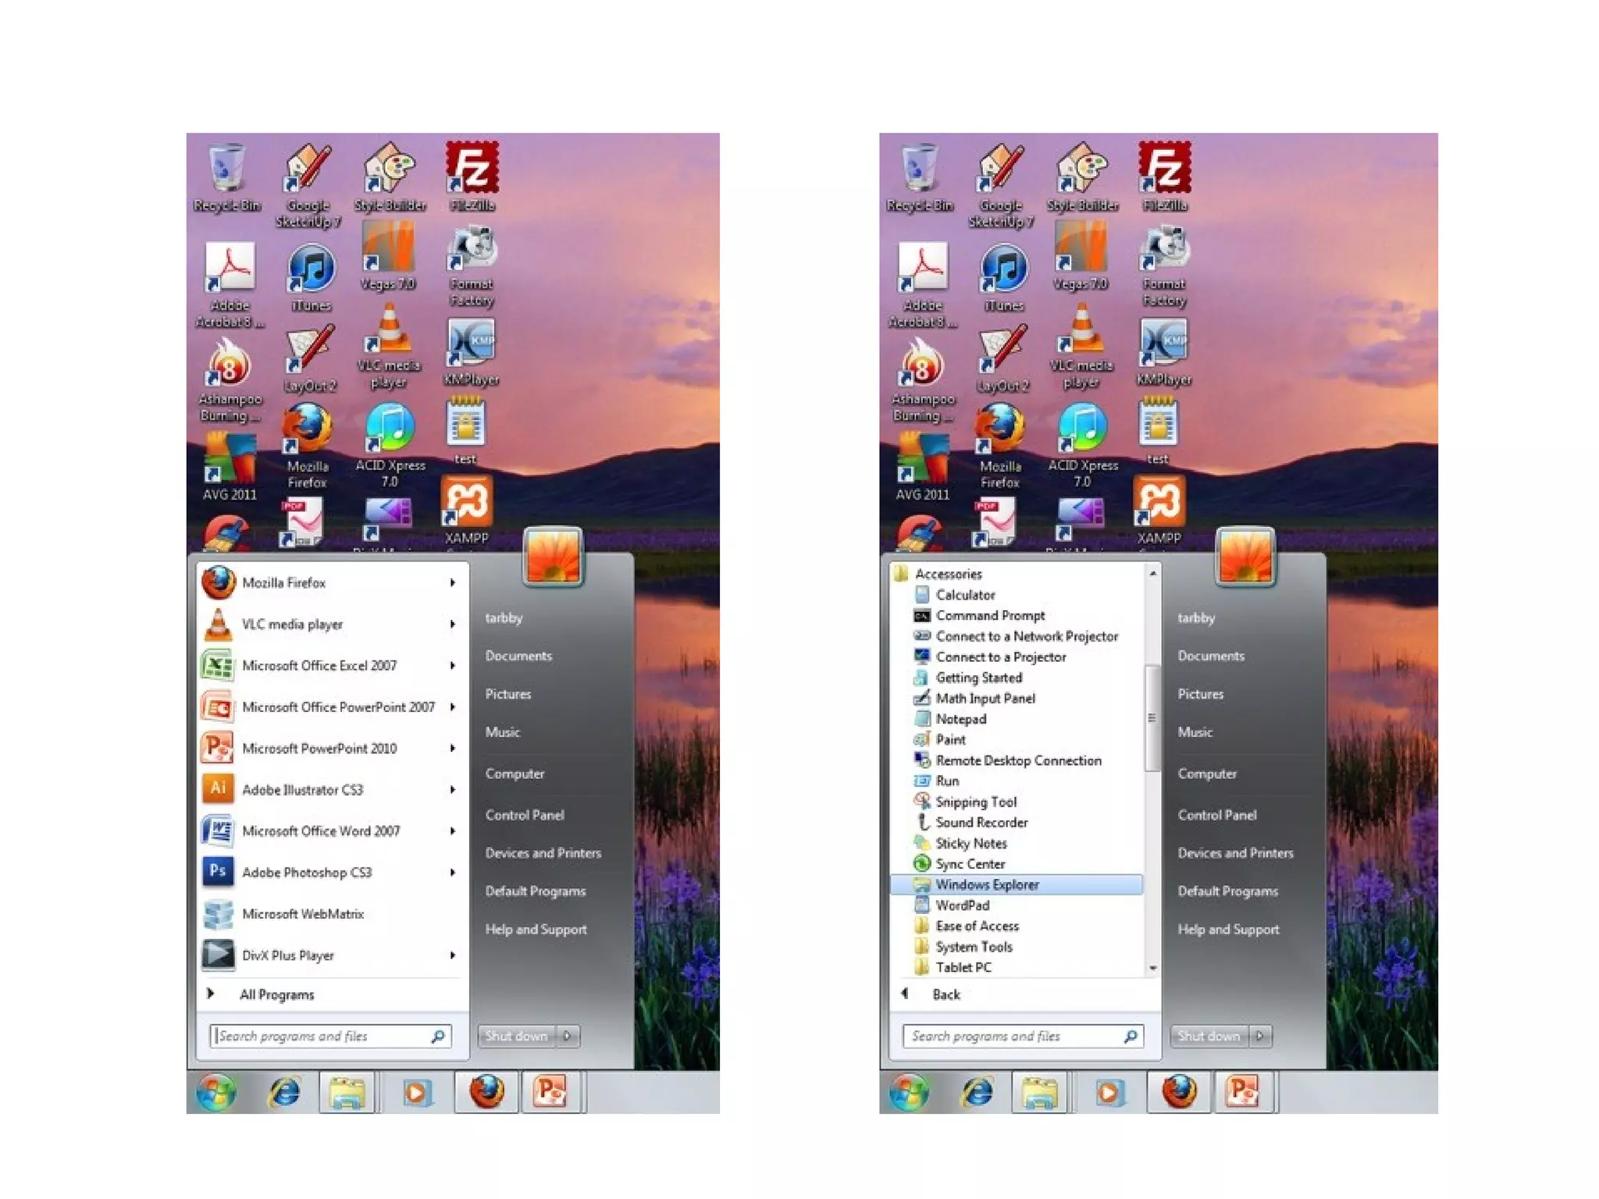This screenshot has height=1199, width=1599.
Task: Show the DivX Plus Player jump list arrow
Action: point(453,955)
